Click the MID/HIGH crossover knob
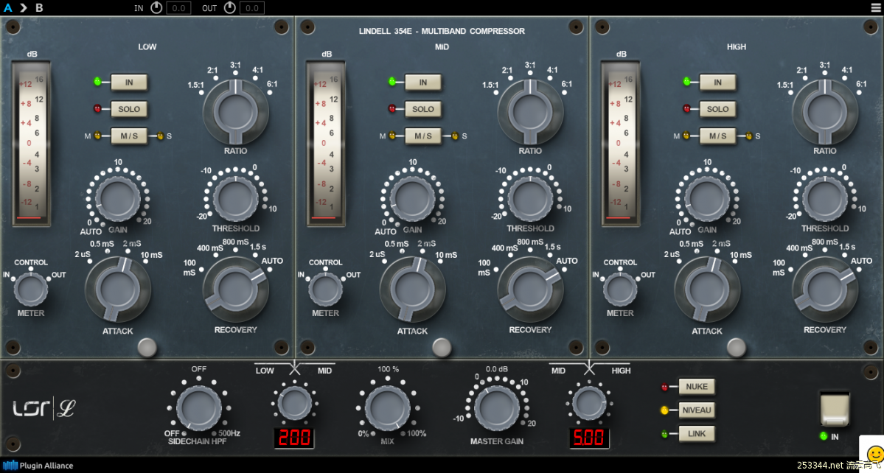 pyautogui.click(x=589, y=404)
